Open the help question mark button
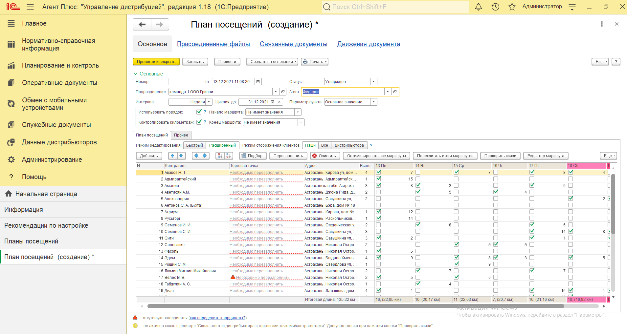 coord(616,62)
